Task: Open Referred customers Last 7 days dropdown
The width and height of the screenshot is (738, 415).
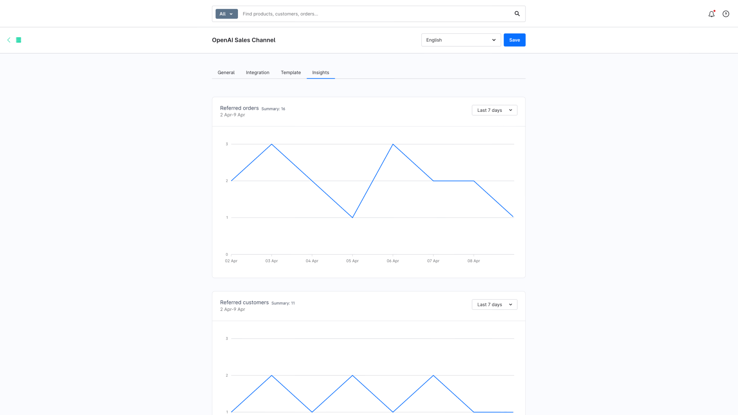Action: tap(494, 305)
